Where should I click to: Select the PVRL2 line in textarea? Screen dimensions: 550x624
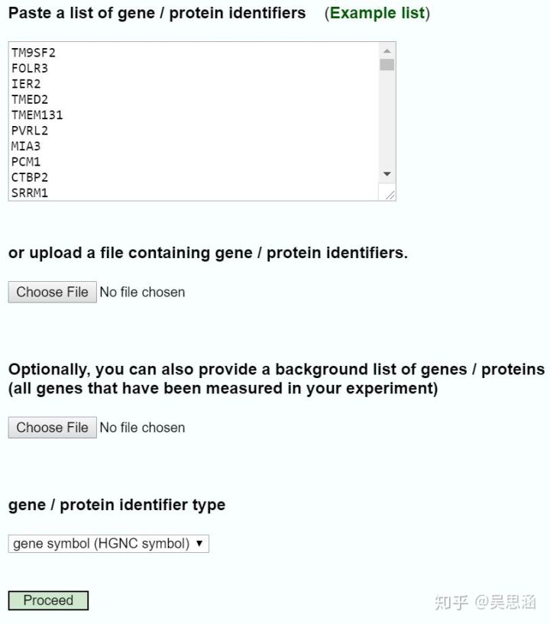(30, 131)
